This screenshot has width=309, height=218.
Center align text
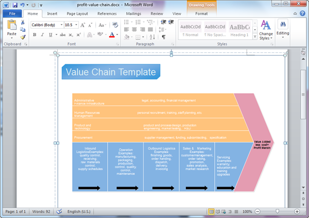pyautogui.click(x=134, y=29)
